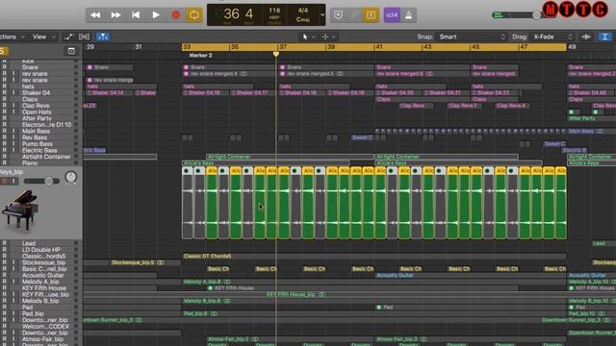The width and height of the screenshot is (616, 346).
Task: Open the LCD display mode dropdown arrow
Action: point(322,15)
